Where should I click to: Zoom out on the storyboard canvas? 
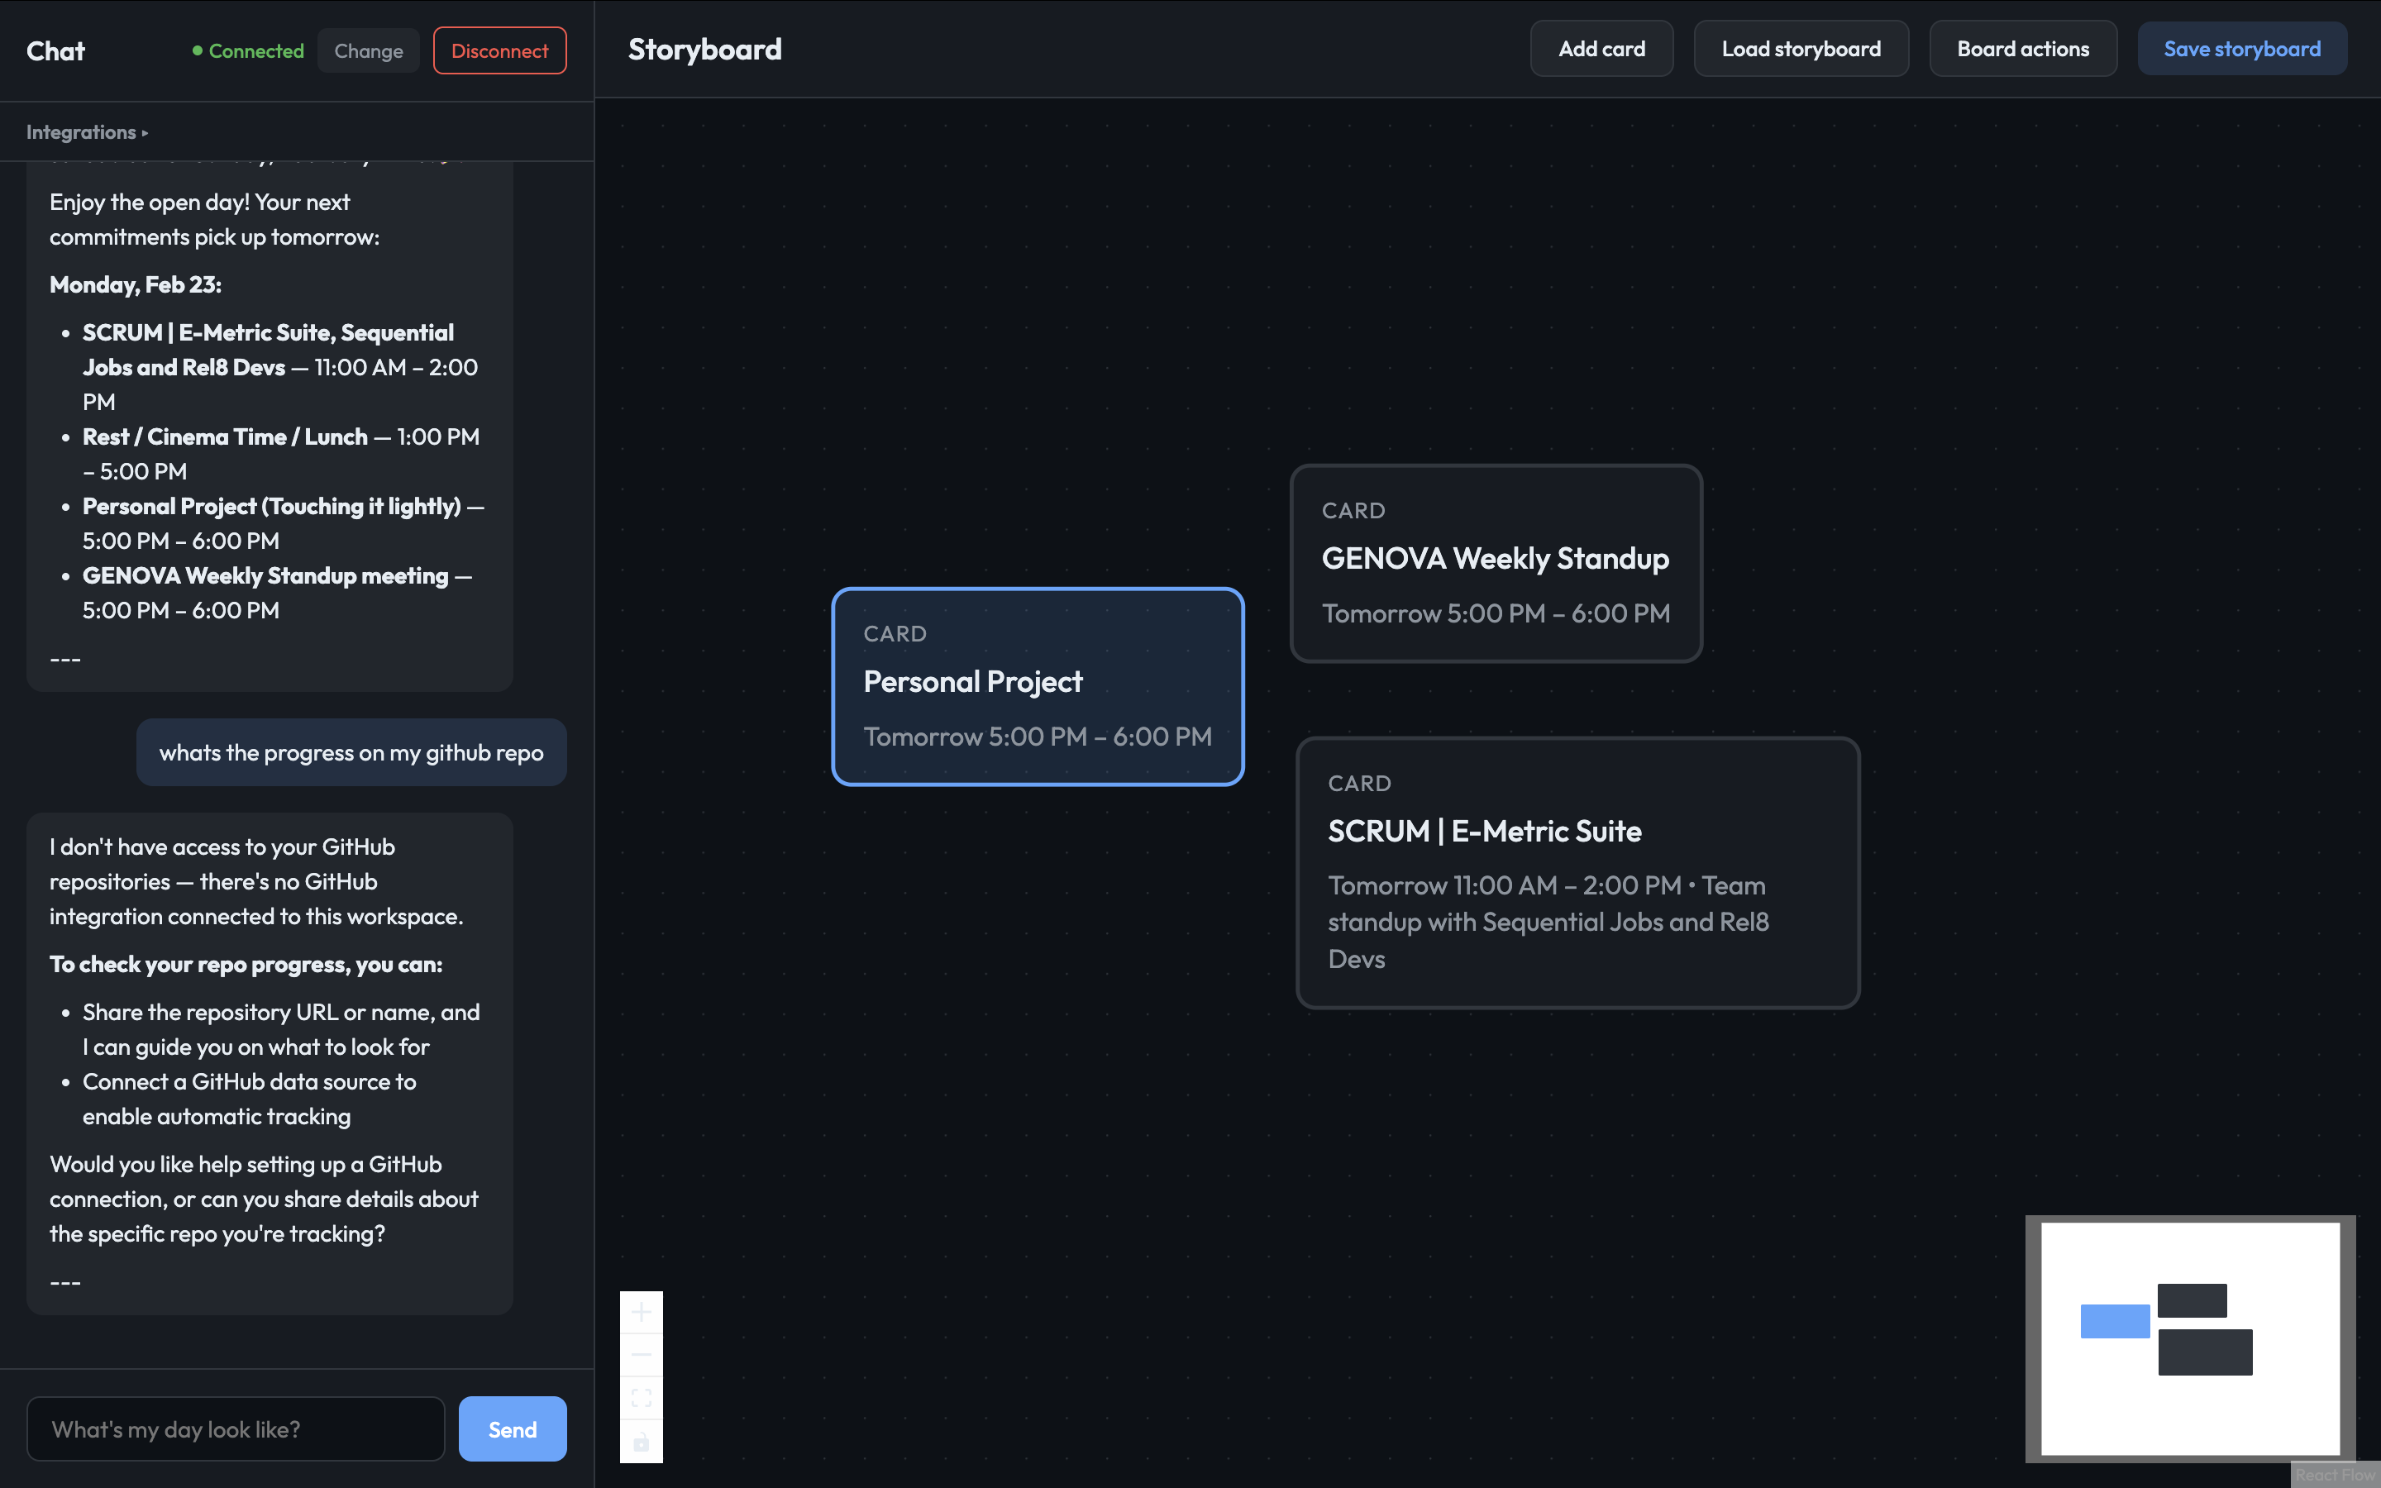coord(641,1355)
